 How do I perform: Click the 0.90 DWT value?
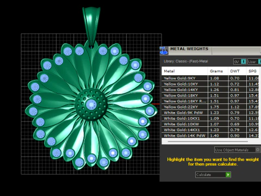pos(235,136)
